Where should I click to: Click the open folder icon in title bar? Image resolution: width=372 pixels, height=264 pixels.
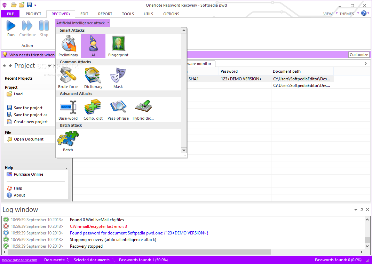coord(14,5)
